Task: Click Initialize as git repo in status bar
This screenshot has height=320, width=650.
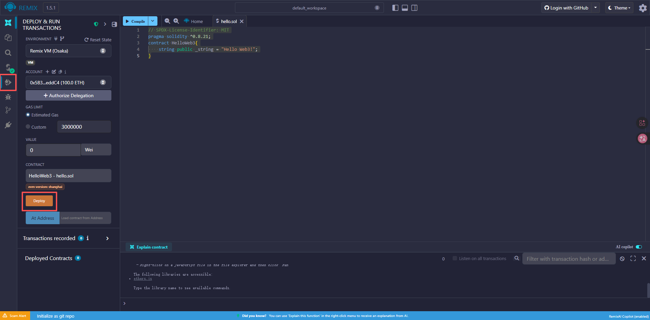Action: point(56,316)
